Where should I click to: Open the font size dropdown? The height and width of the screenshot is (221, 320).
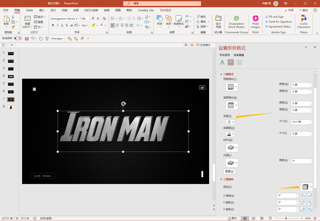tap(90, 19)
